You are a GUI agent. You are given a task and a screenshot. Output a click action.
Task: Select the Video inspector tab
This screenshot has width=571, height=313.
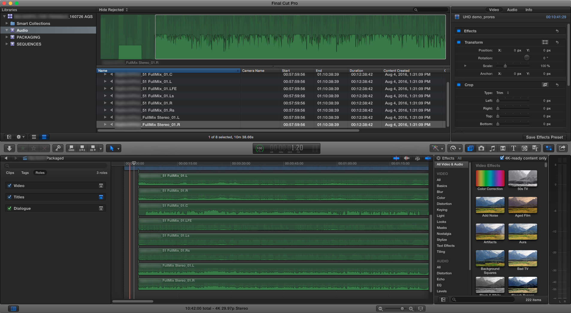pos(494,10)
